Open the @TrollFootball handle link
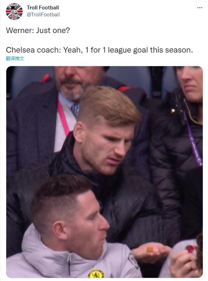The image size is (208, 281). (x=43, y=15)
